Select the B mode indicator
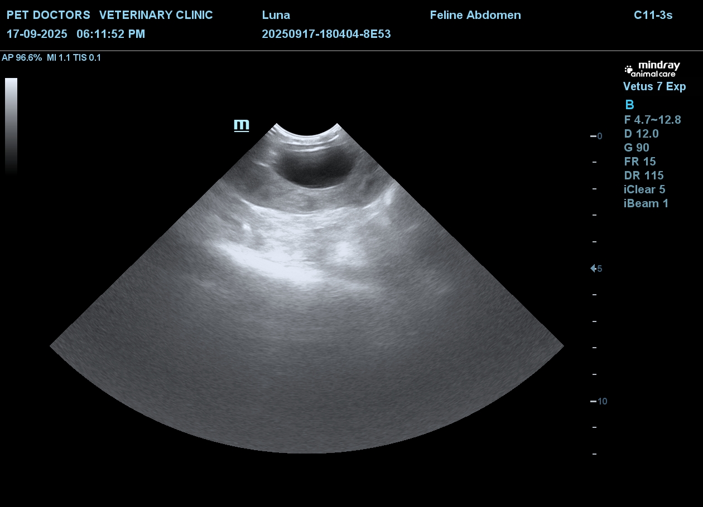This screenshot has height=507, width=703. [629, 105]
